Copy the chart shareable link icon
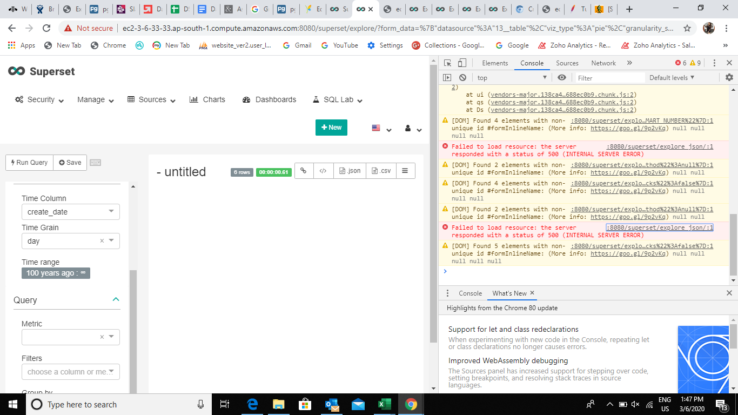This screenshot has width=738, height=415. click(304, 170)
